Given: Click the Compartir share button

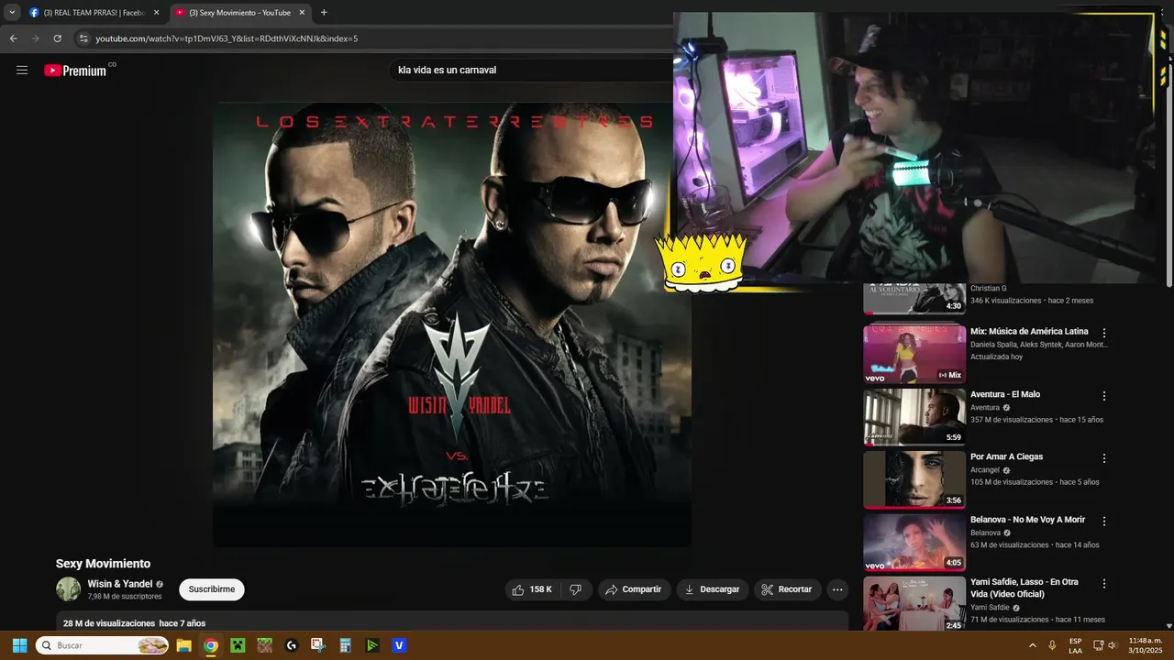Looking at the screenshot, I should (634, 589).
